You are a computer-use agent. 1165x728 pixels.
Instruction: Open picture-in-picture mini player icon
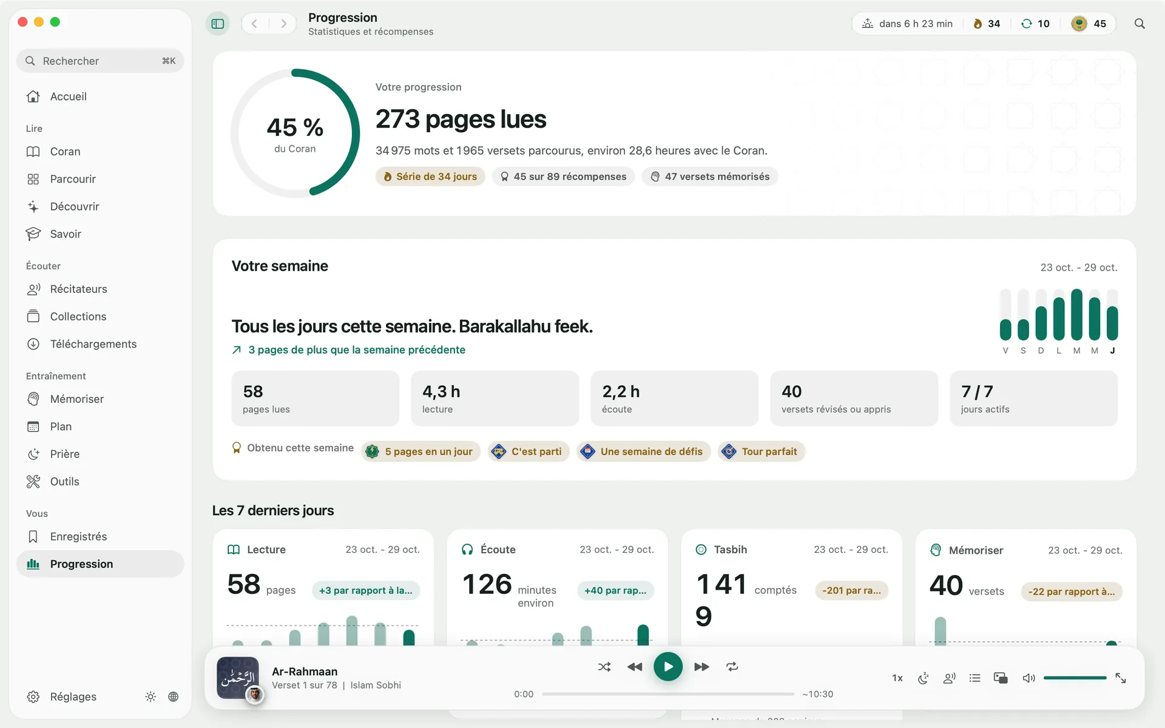[1001, 678]
